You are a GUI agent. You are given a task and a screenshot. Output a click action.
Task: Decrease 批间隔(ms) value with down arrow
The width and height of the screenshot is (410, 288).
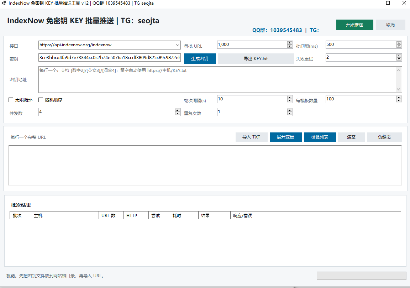point(399,46)
